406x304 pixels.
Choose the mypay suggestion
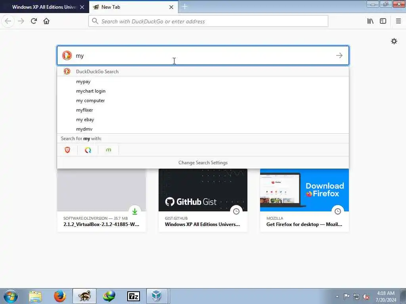pyautogui.click(x=203, y=82)
